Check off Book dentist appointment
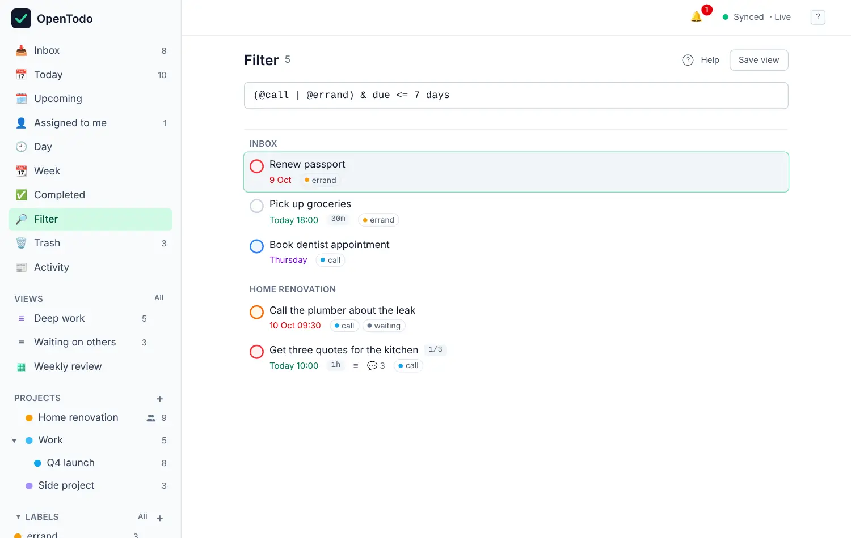This screenshot has height=538, width=851. coord(256,246)
